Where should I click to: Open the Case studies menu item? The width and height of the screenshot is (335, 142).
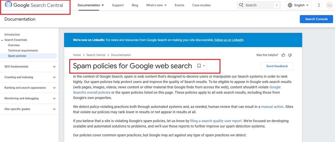tap(201, 5)
